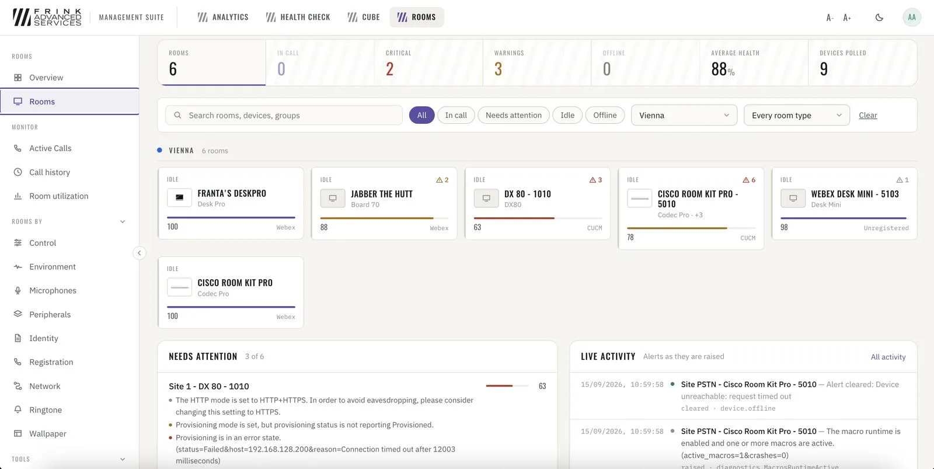The image size is (934, 469).
Task: Toggle dark mode moon icon
Action: [x=879, y=18]
